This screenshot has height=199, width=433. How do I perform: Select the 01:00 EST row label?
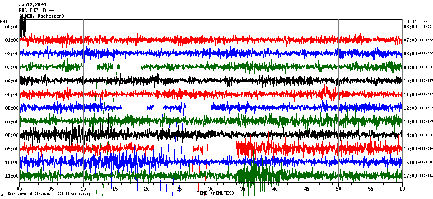(x=12, y=40)
